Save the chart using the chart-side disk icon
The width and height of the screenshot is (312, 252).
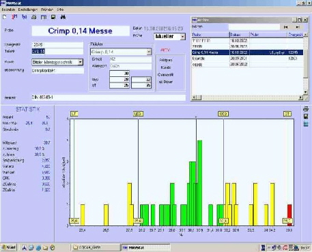point(306,116)
